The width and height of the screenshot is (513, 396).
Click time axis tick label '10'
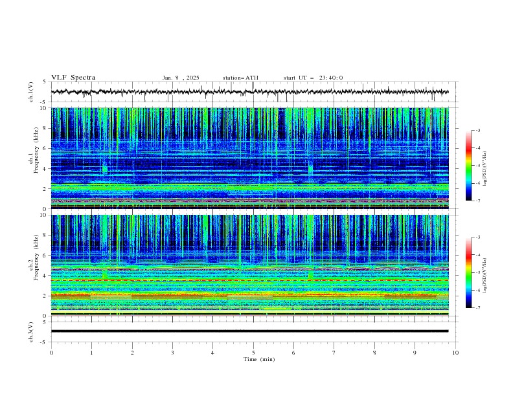point(455,353)
